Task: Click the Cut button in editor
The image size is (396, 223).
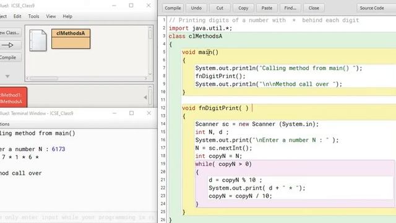Action: [x=220, y=8]
